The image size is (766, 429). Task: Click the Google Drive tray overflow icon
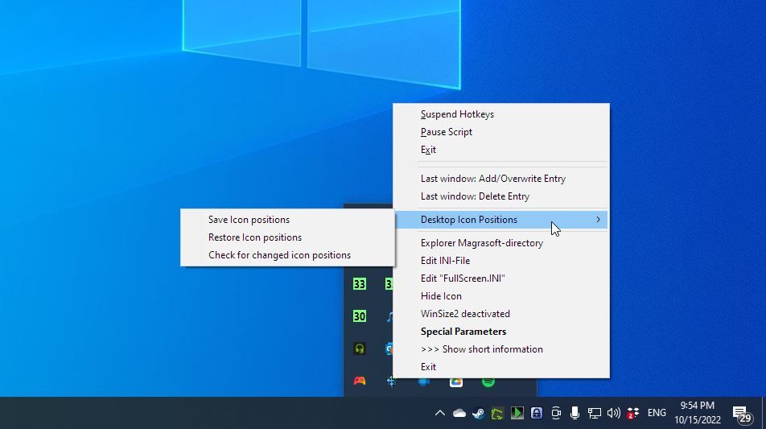pos(456,382)
